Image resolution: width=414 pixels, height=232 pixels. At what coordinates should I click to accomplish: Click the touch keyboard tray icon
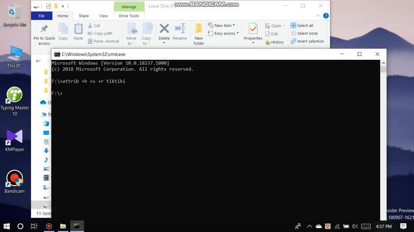click(x=365, y=226)
